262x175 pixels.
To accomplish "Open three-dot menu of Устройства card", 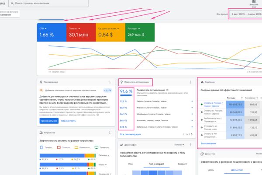I will click(110, 133).
